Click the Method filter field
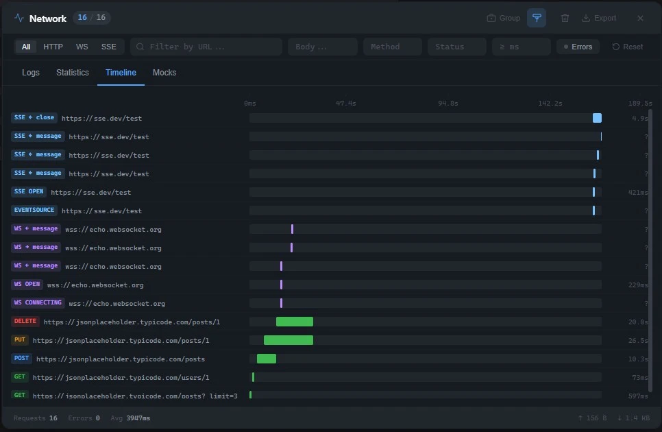The width and height of the screenshot is (662, 432). 392,47
